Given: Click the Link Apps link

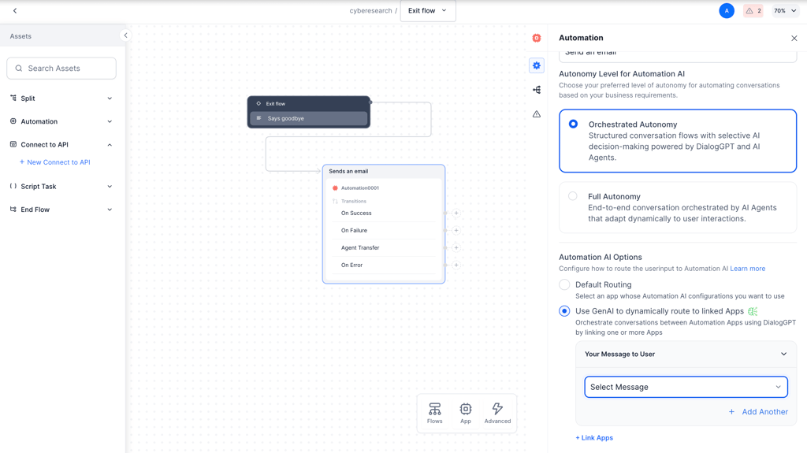Looking at the screenshot, I should (594, 438).
